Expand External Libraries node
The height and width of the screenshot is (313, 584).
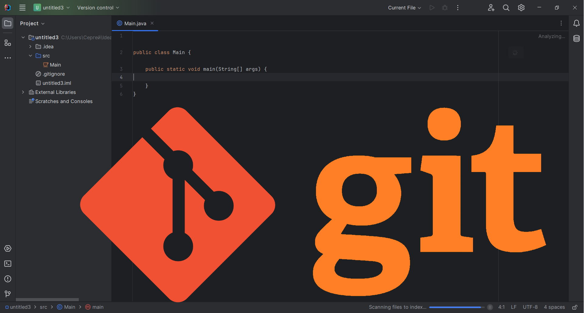point(23,92)
